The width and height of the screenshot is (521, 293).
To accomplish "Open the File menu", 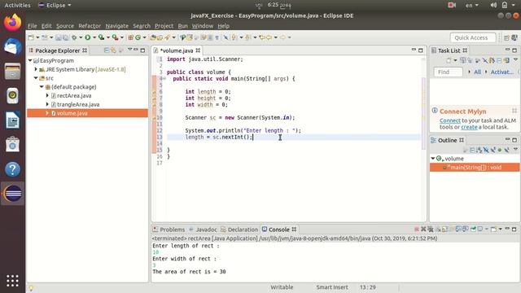I will [x=33, y=26].
